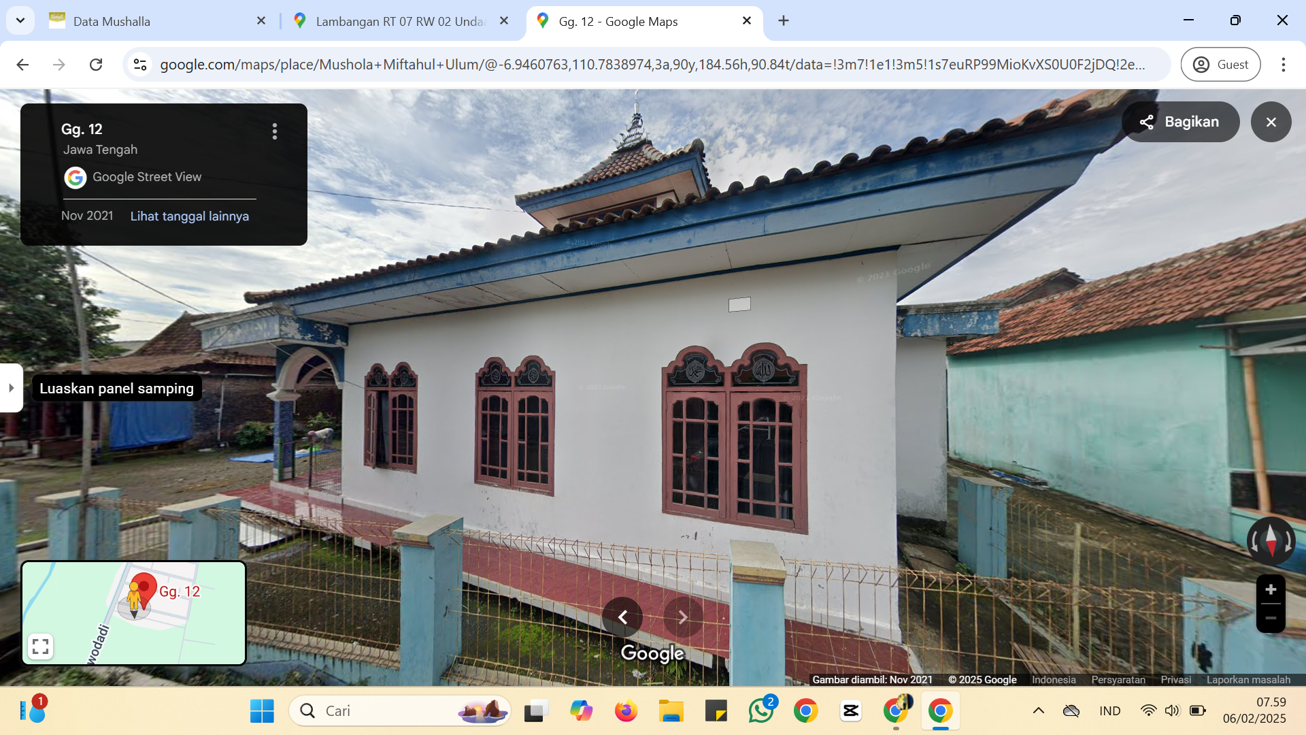Image resolution: width=1306 pixels, height=735 pixels.
Task: Reload the current page
Action: (x=96, y=65)
